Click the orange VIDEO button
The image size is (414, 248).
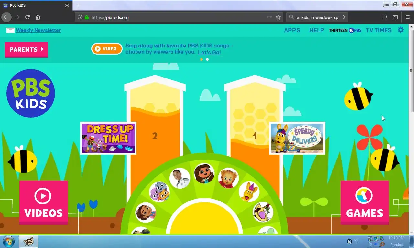click(x=107, y=49)
